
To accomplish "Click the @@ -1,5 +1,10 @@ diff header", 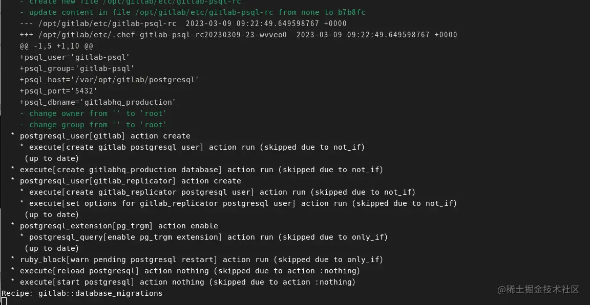I will pyautogui.click(x=56, y=46).
